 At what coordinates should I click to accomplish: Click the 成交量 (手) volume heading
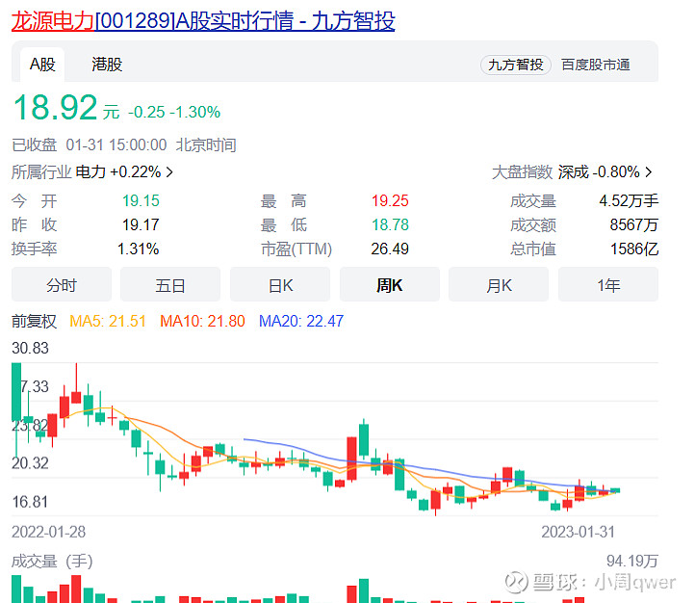click(x=52, y=562)
